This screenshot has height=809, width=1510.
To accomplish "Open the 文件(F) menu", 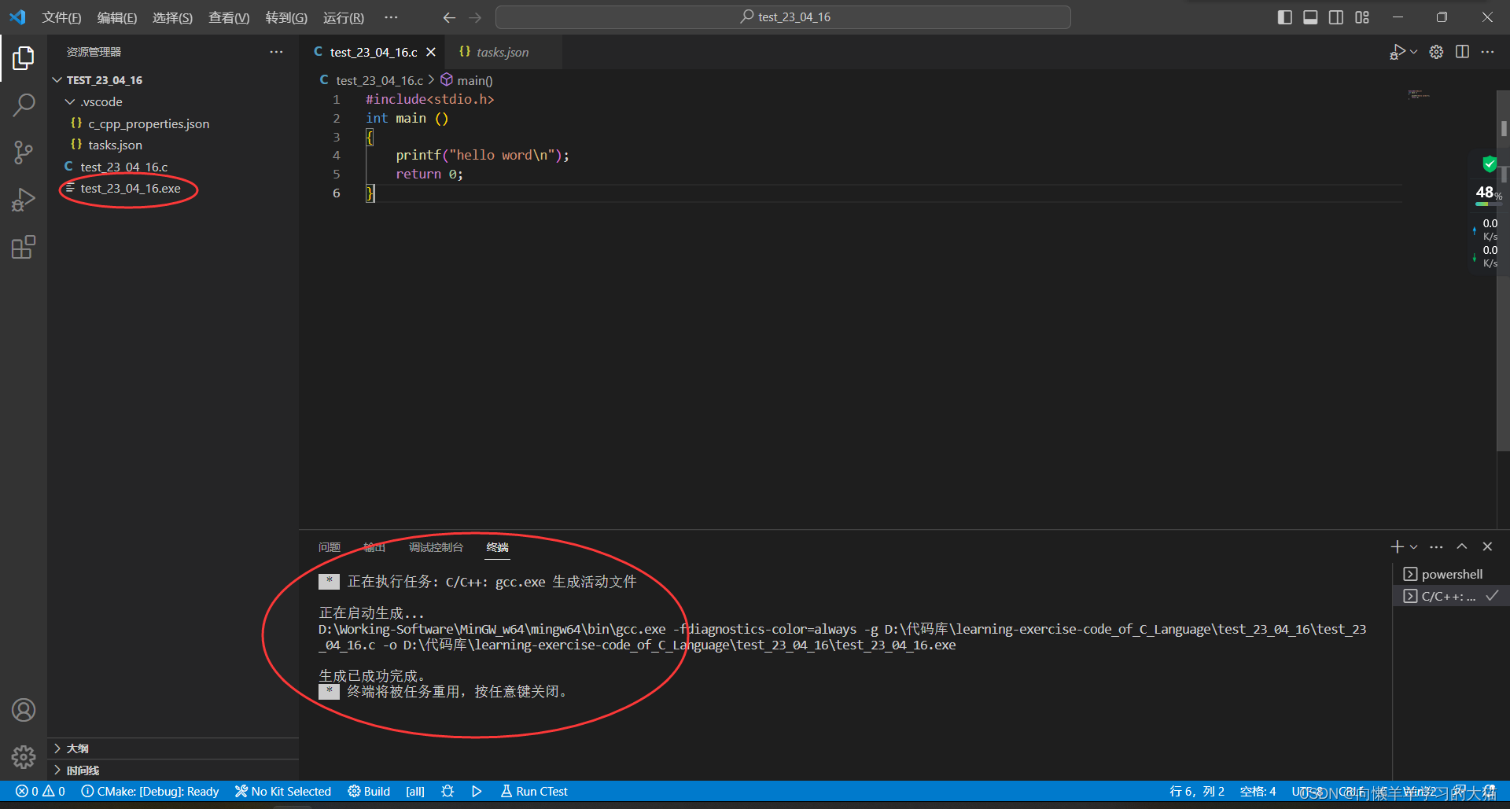I will click(x=61, y=17).
